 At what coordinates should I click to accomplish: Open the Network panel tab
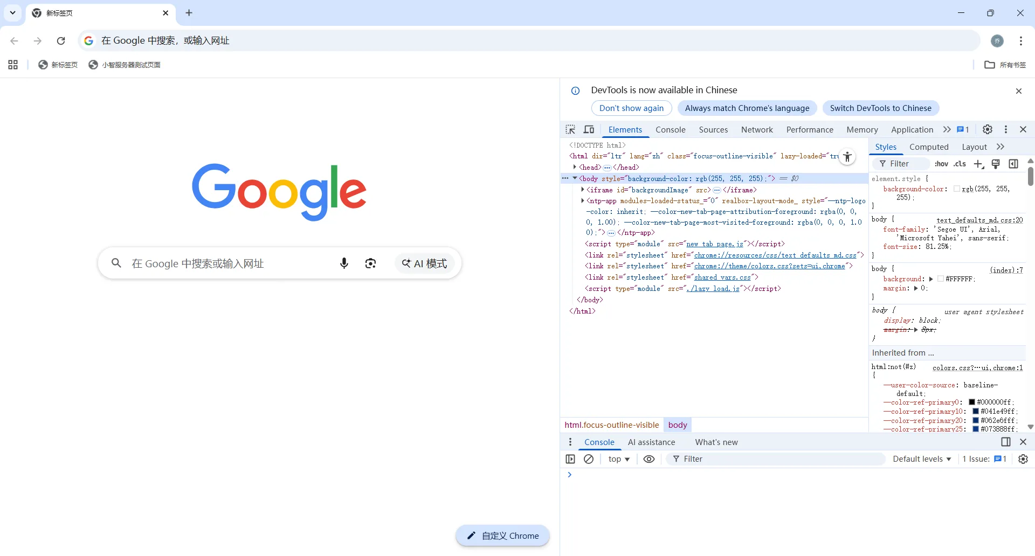pyautogui.click(x=757, y=129)
